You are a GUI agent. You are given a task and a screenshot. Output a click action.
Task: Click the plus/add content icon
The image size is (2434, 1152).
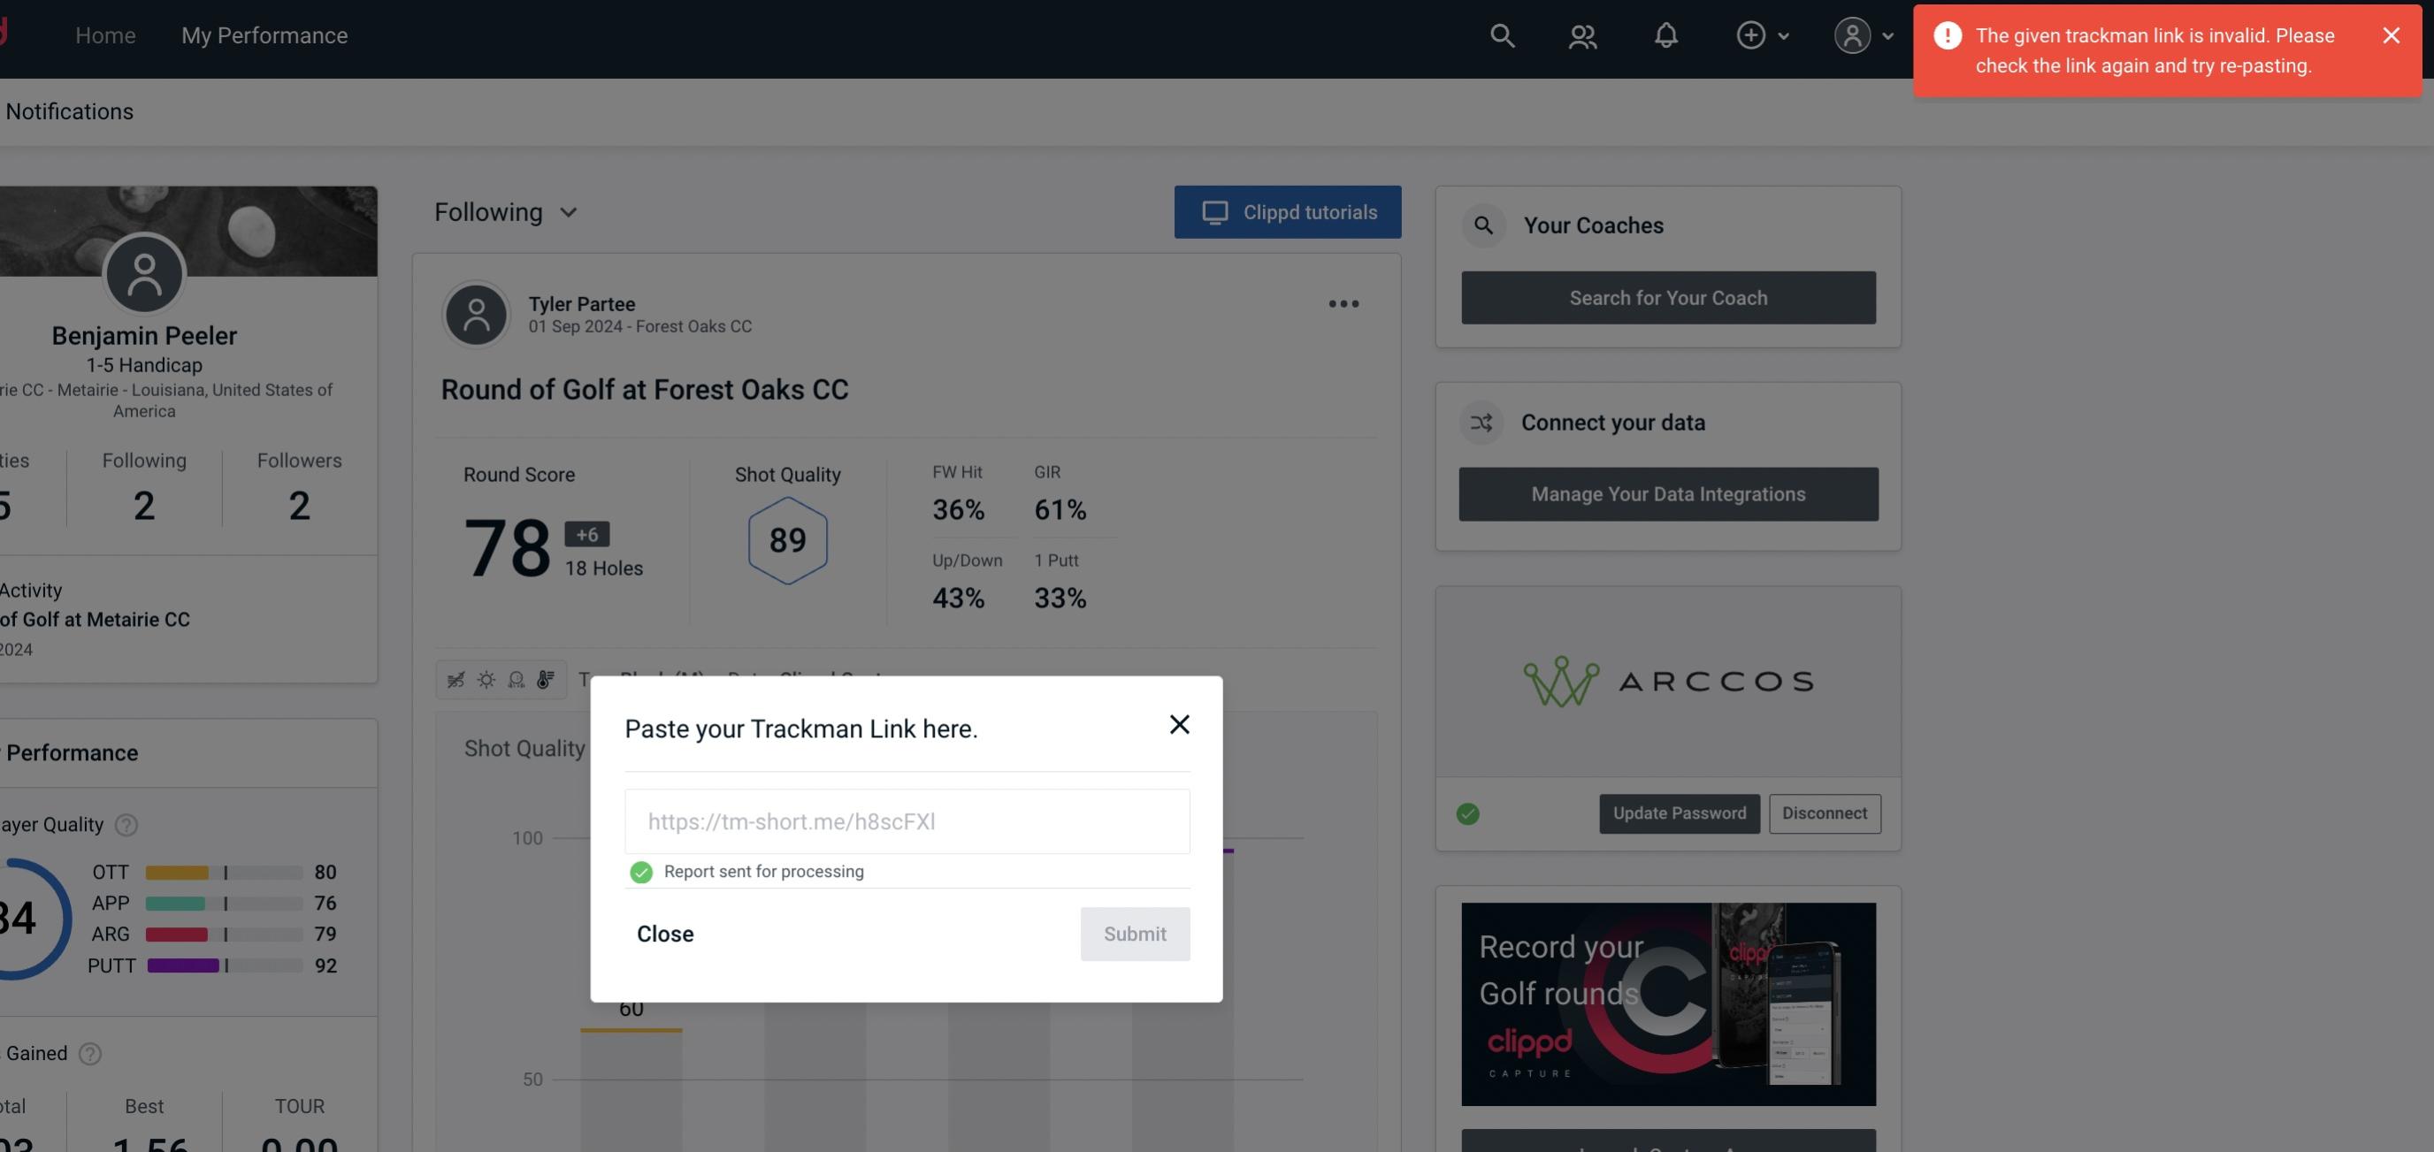[1749, 34]
